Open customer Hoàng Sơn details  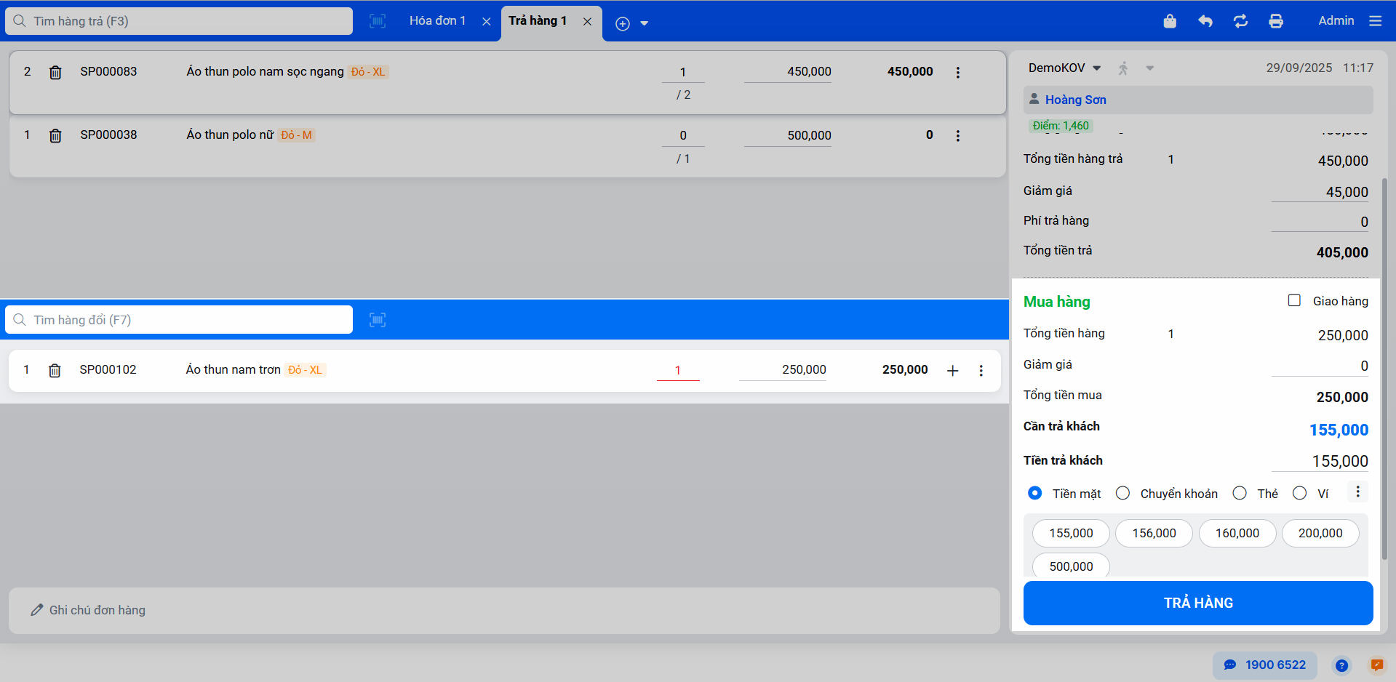point(1075,100)
